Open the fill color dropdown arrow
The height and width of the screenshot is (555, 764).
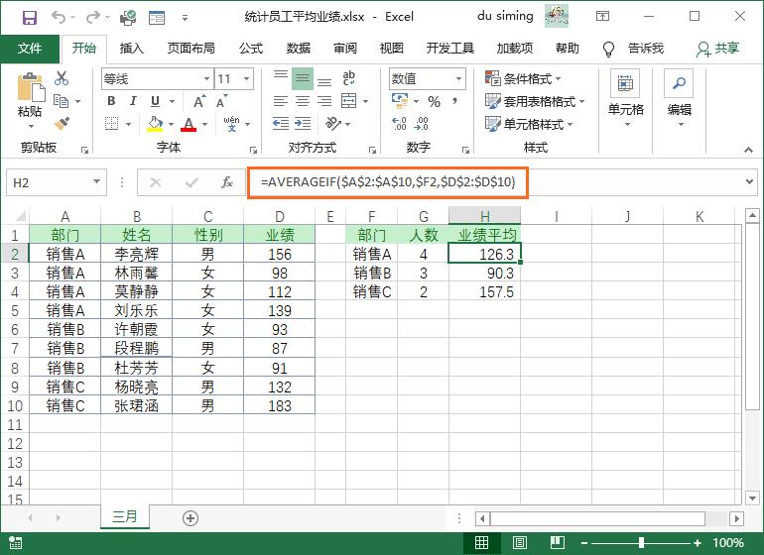pyautogui.click(x=171, y=124)
